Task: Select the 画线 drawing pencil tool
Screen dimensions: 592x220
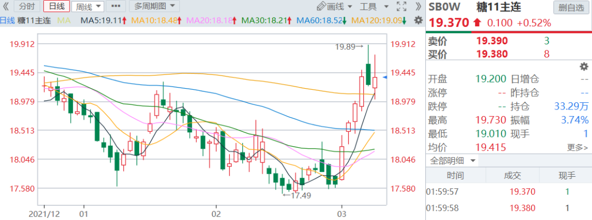Action: tap(335, 7)
